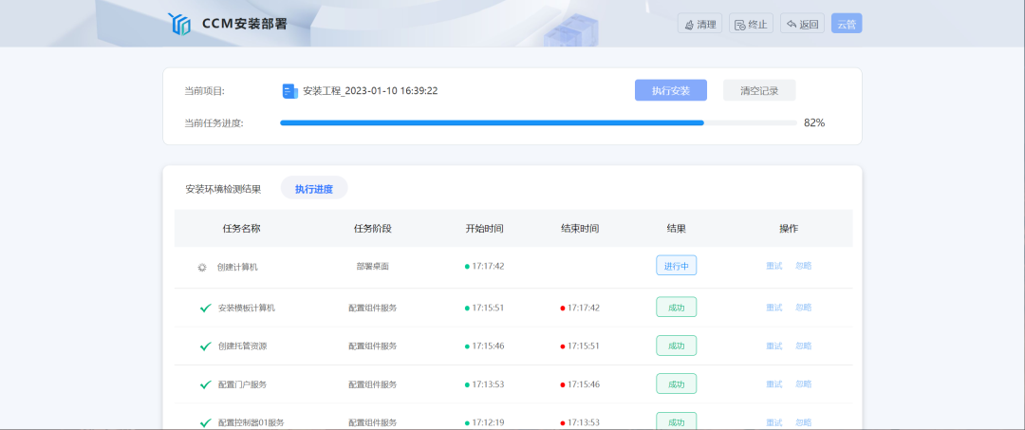Click the CCM安装部署 title

tap(245, 24)
